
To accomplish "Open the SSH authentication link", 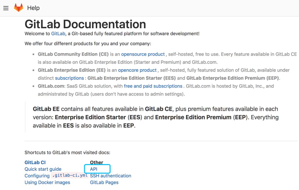I will click(110, 176).
